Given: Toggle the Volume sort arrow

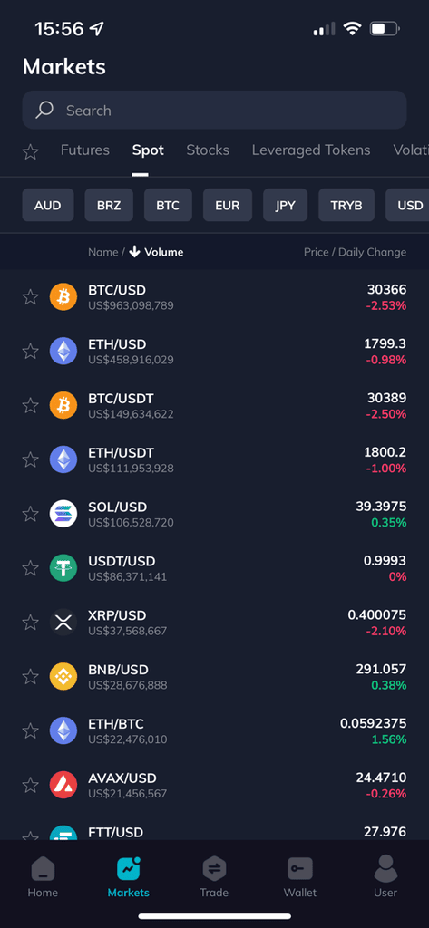Looking at the screenshot, I should click(134, 252).
